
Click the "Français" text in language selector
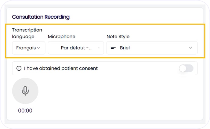(x=26, y=48)
